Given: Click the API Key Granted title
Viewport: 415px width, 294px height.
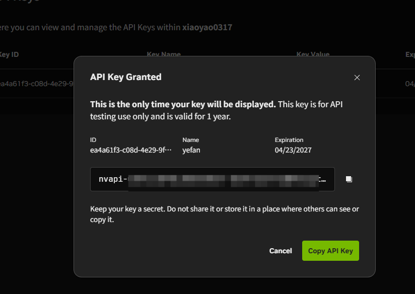Looking at the screenshot, I should 126,77.
